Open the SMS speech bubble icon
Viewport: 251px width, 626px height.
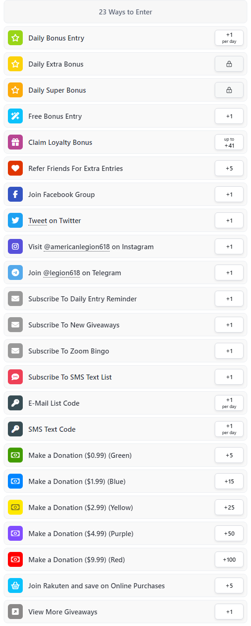coord(15,377)
